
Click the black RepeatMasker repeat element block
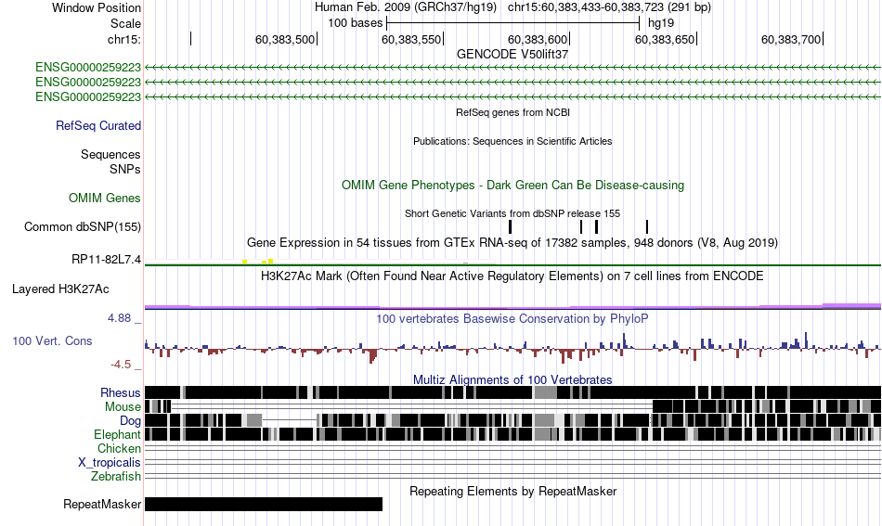coord(264,504)
